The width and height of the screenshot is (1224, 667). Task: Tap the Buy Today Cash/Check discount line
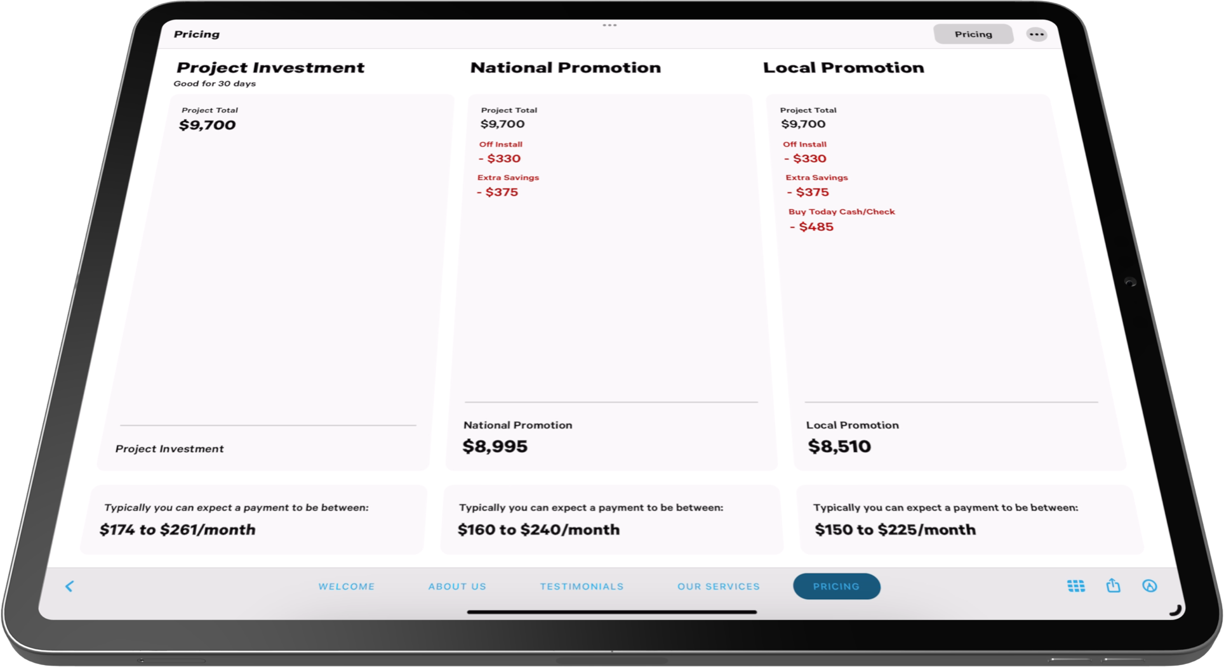coord(841,212)
